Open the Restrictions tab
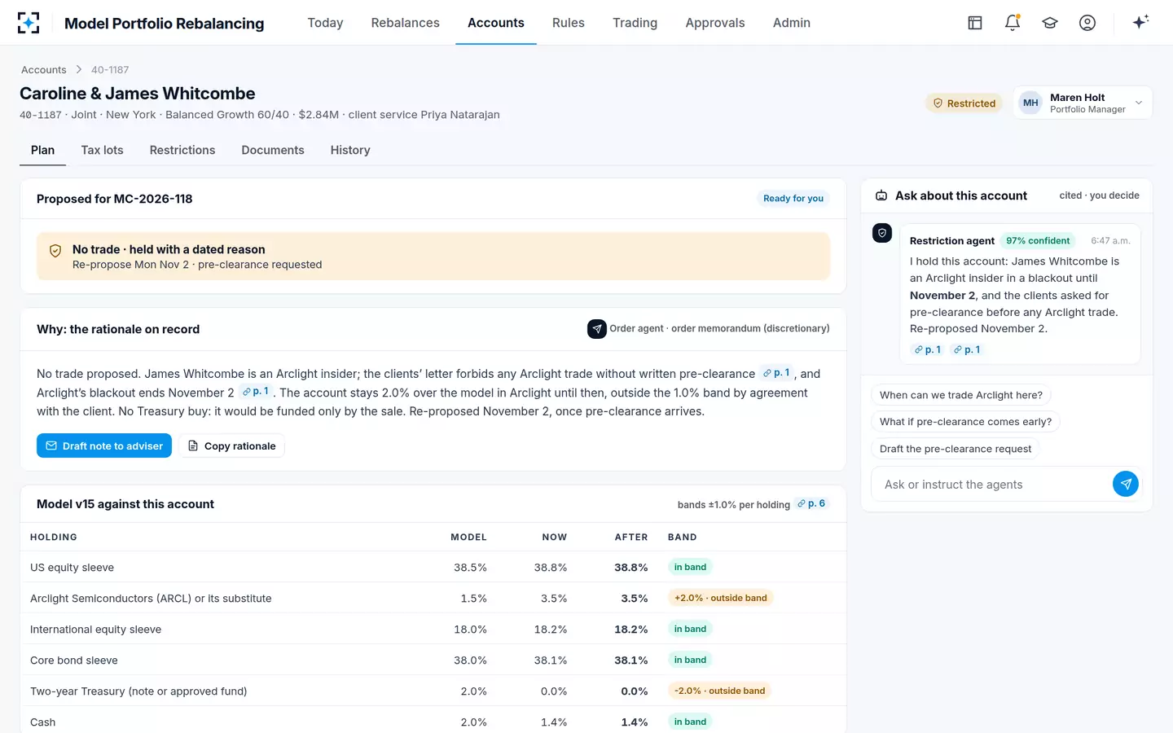1173x733 pixels. tap(182, 150)
